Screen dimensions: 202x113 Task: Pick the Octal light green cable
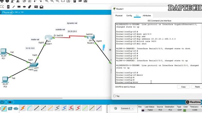click(85, 108)
